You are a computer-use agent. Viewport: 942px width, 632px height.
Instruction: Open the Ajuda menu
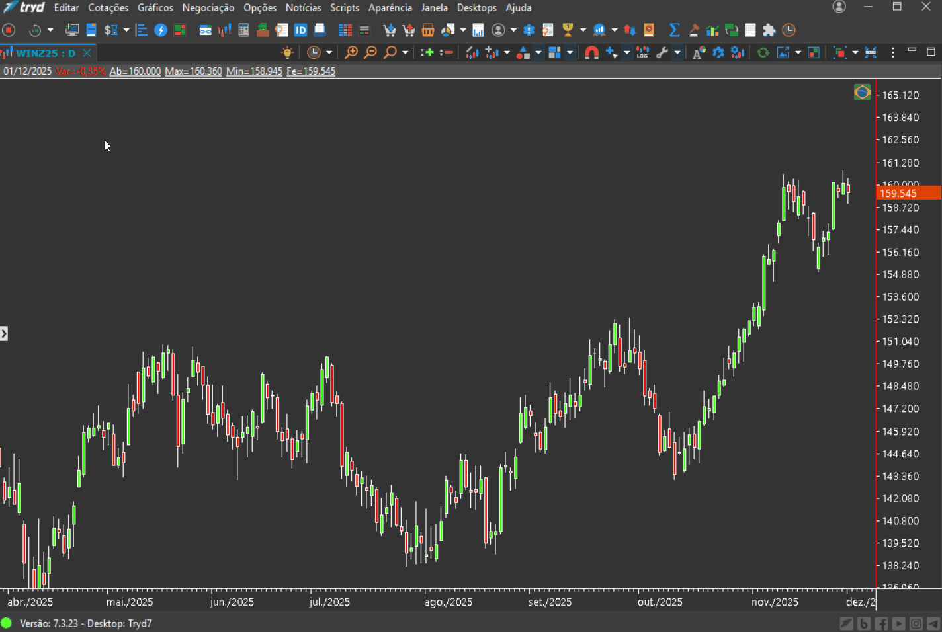pyautogui.click(x=519, y=8)
